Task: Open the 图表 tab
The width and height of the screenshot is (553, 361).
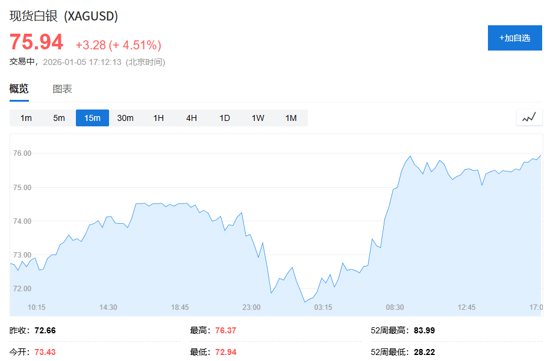Action: (62, 89)
